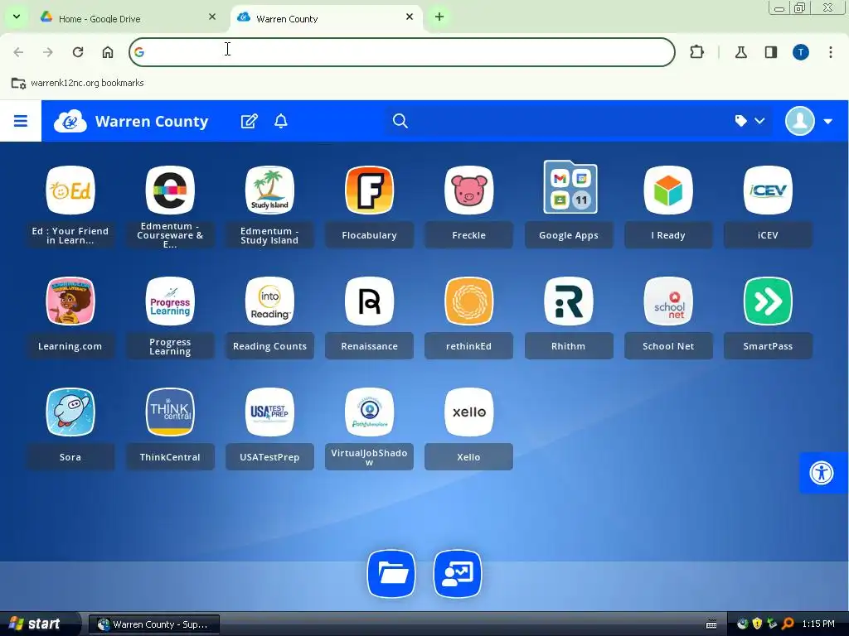
Task: Select Warren County taskbar window button
Action: pos(153,624)
